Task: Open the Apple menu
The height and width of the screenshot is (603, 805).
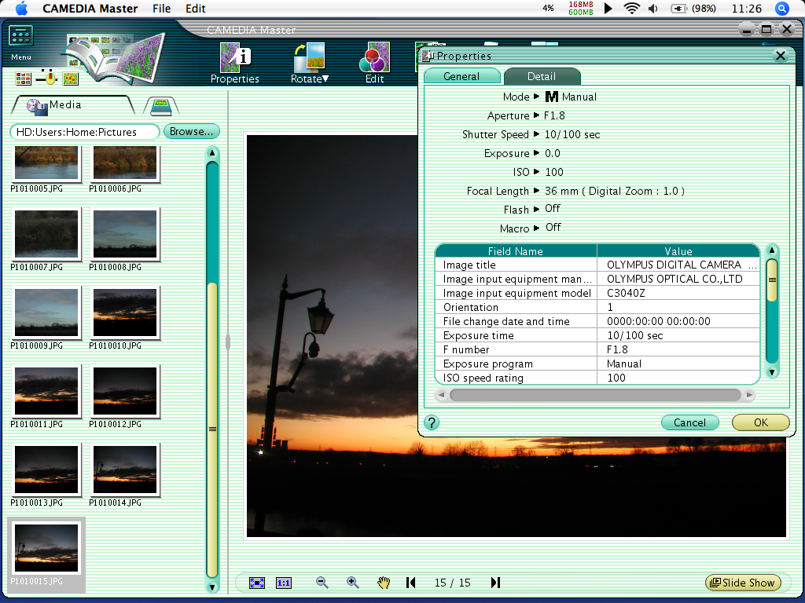Action: point(21,9)
